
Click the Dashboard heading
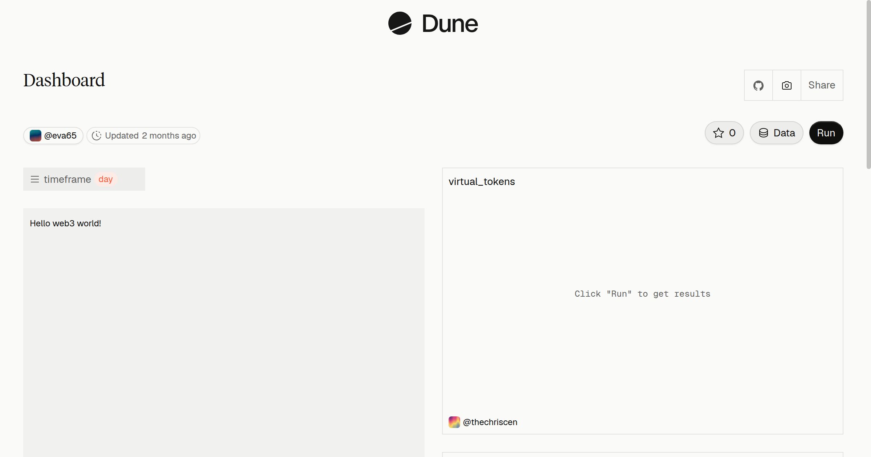pos(64,80)
